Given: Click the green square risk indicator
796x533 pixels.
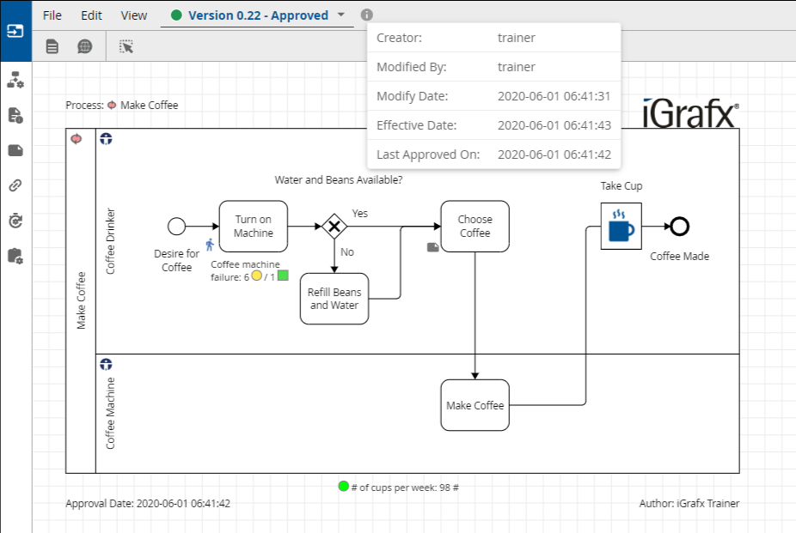Looking at the screenshot, I should 282,276.
